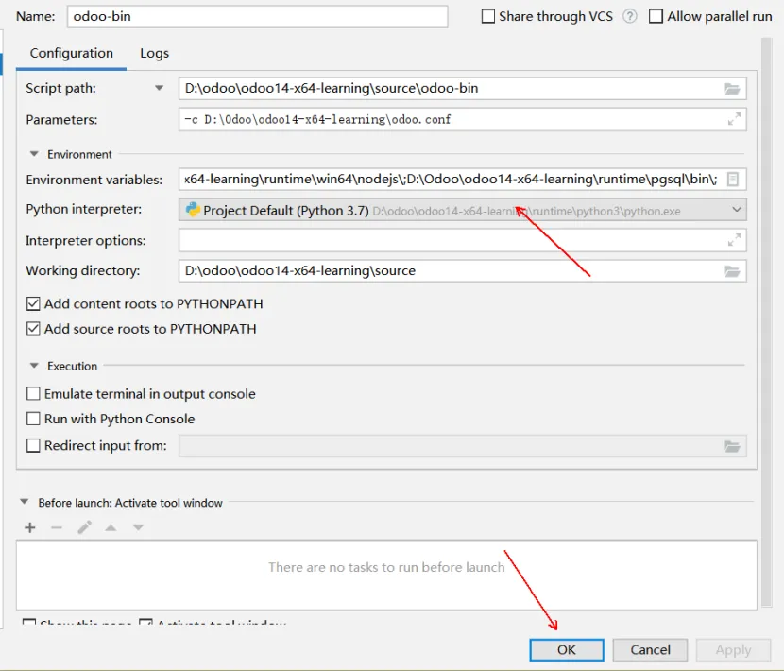
Task: Click the Script path text field
Action: [463, 89]
